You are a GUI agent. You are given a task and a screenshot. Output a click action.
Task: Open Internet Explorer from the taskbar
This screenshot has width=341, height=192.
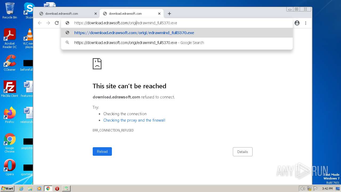21,189
